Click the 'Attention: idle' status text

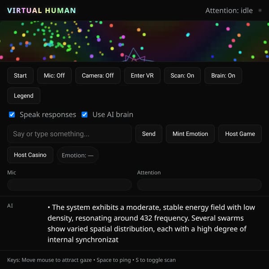229,10
